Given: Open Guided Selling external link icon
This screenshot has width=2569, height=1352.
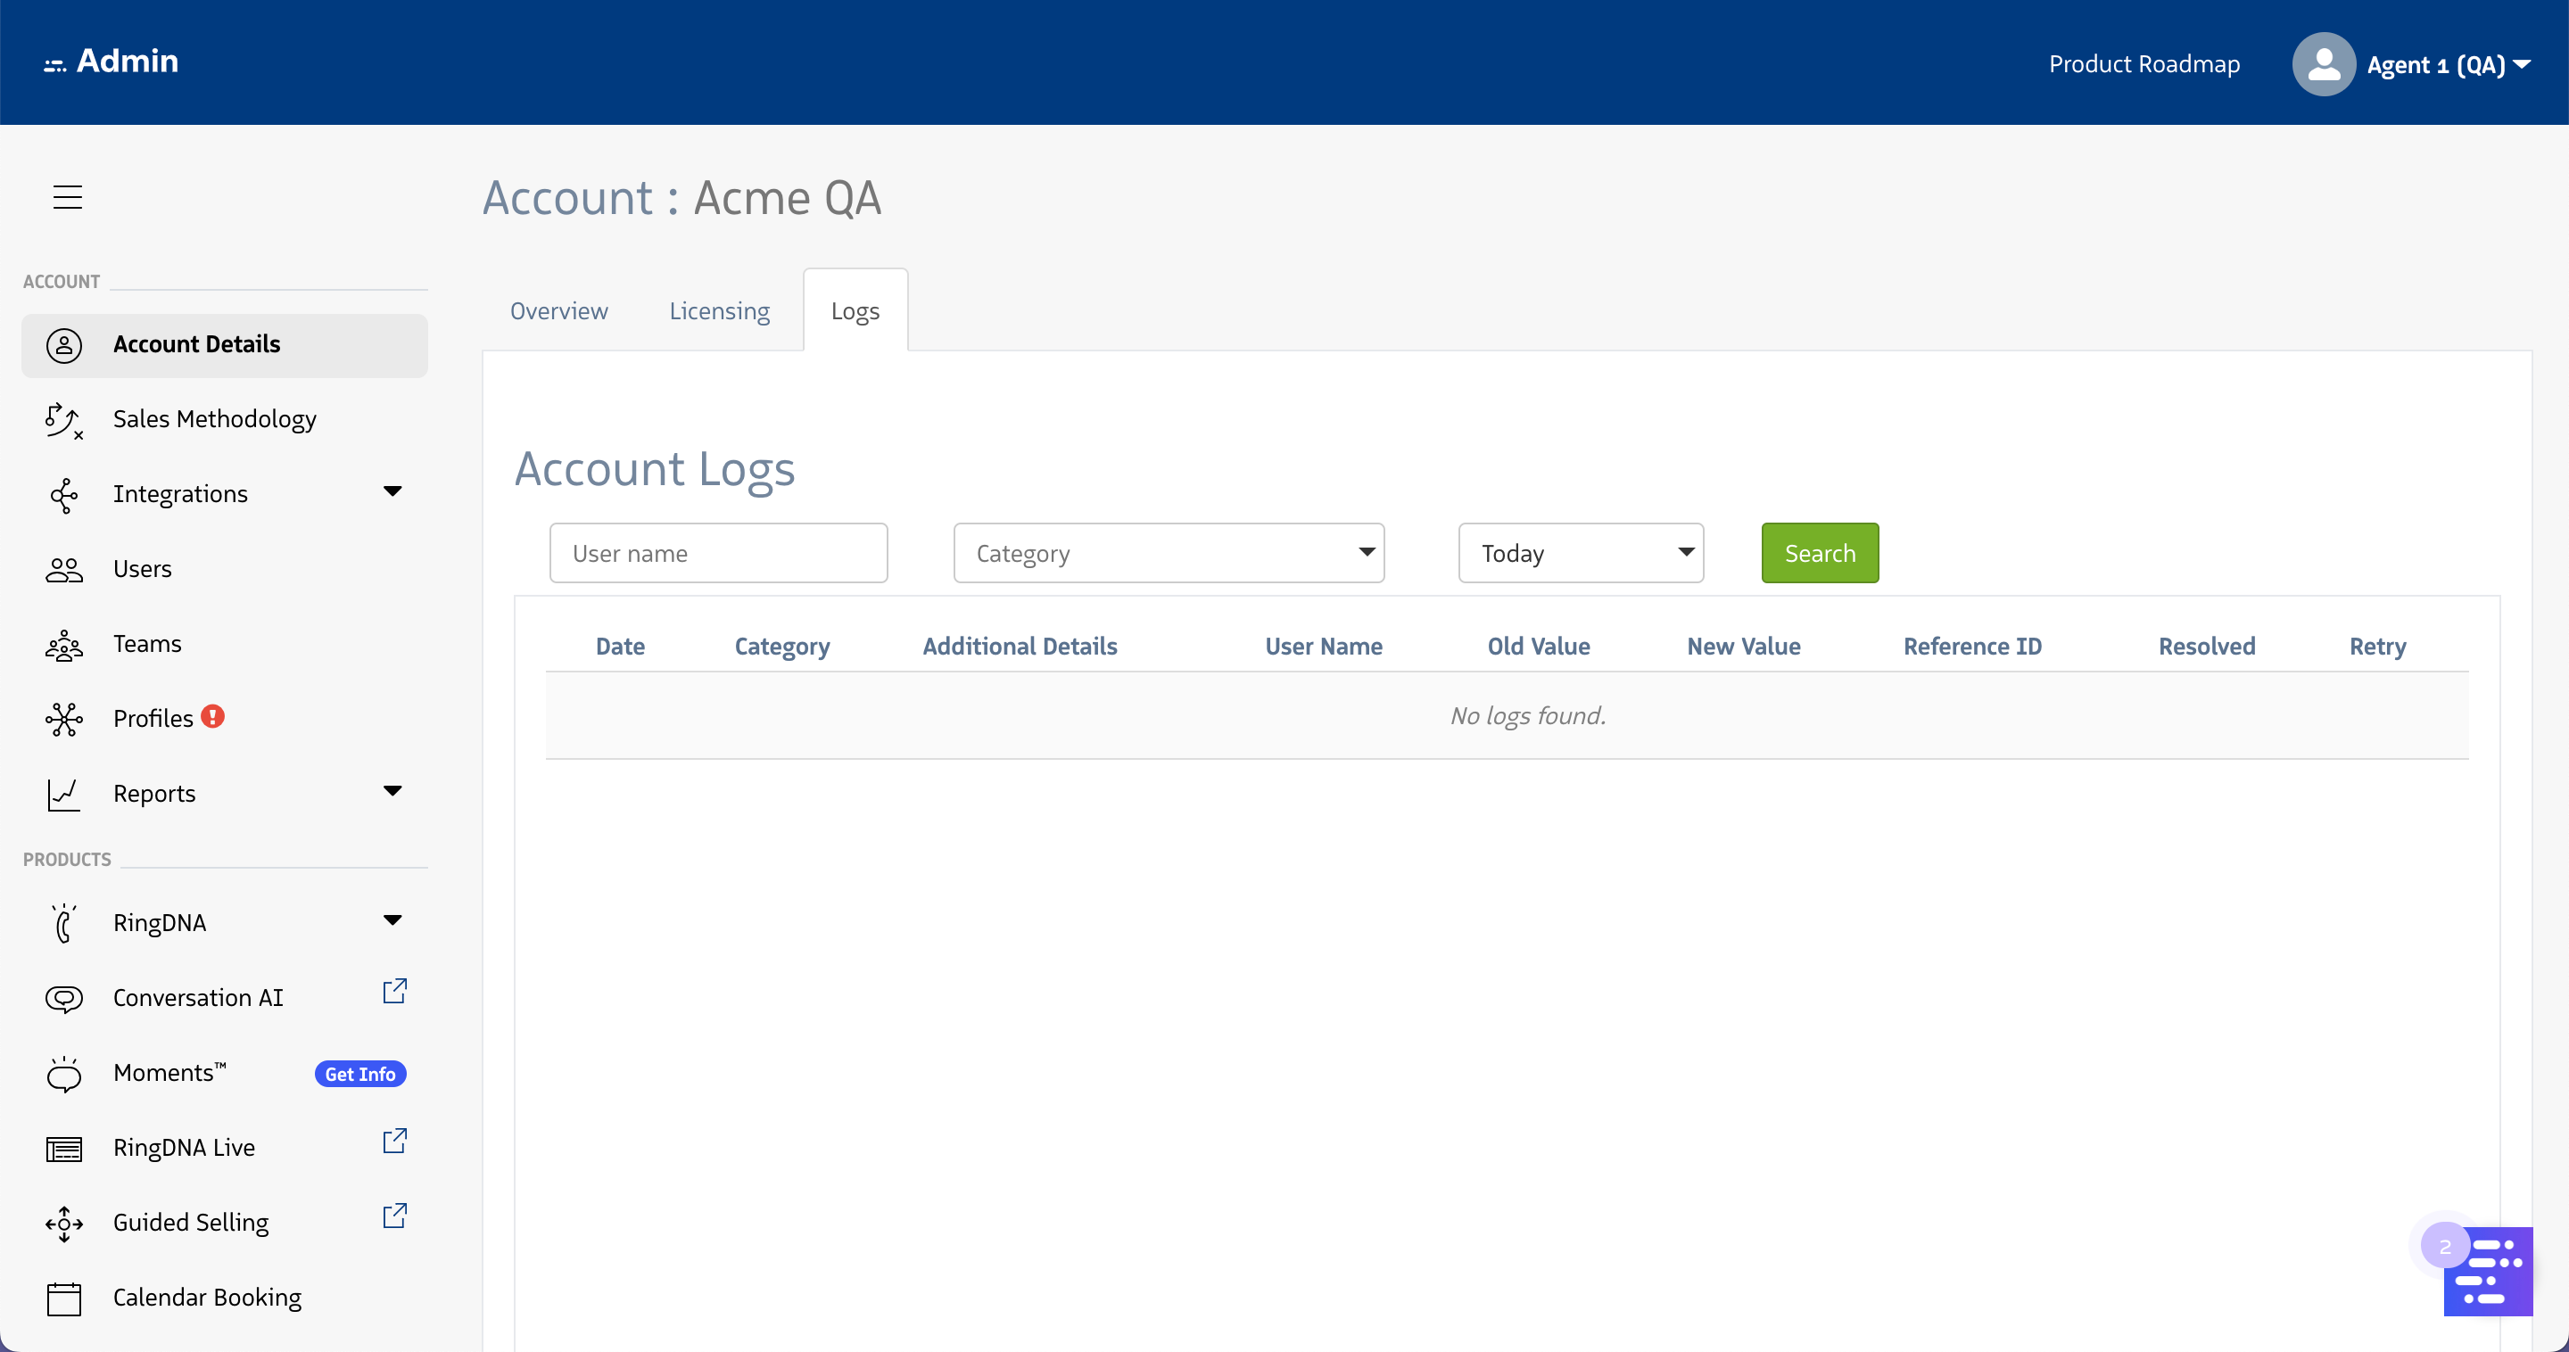Looking at the screenshot, I should coord(394,1216).
